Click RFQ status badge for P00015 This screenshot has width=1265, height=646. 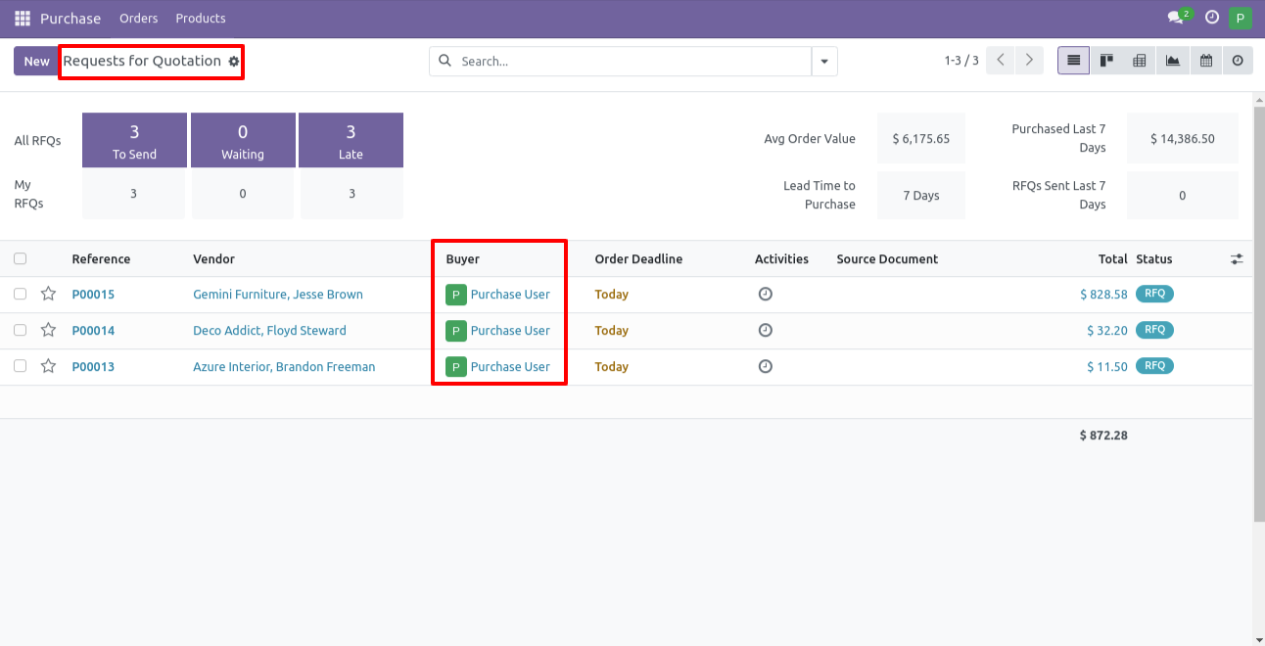coord(1154,294)
